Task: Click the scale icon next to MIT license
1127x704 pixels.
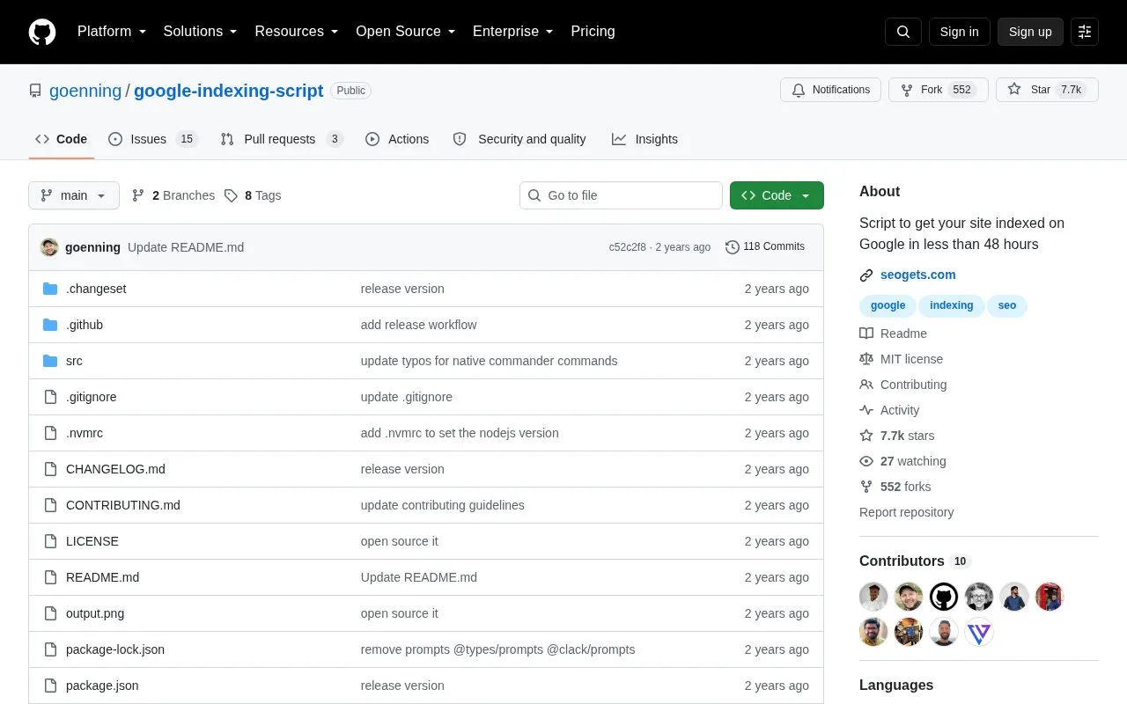Action: tap(866, 359)
